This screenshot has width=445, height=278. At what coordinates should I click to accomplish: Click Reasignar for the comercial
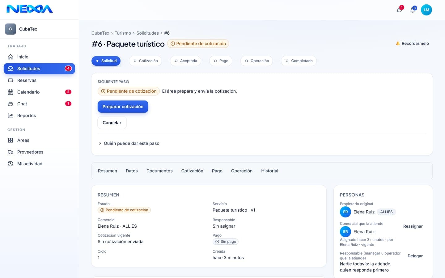coord(413,226)
